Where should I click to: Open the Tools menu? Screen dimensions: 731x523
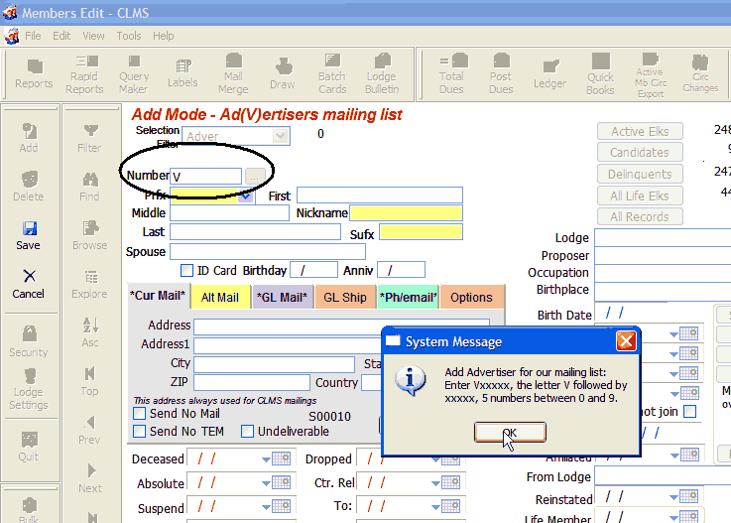point(129,36)
